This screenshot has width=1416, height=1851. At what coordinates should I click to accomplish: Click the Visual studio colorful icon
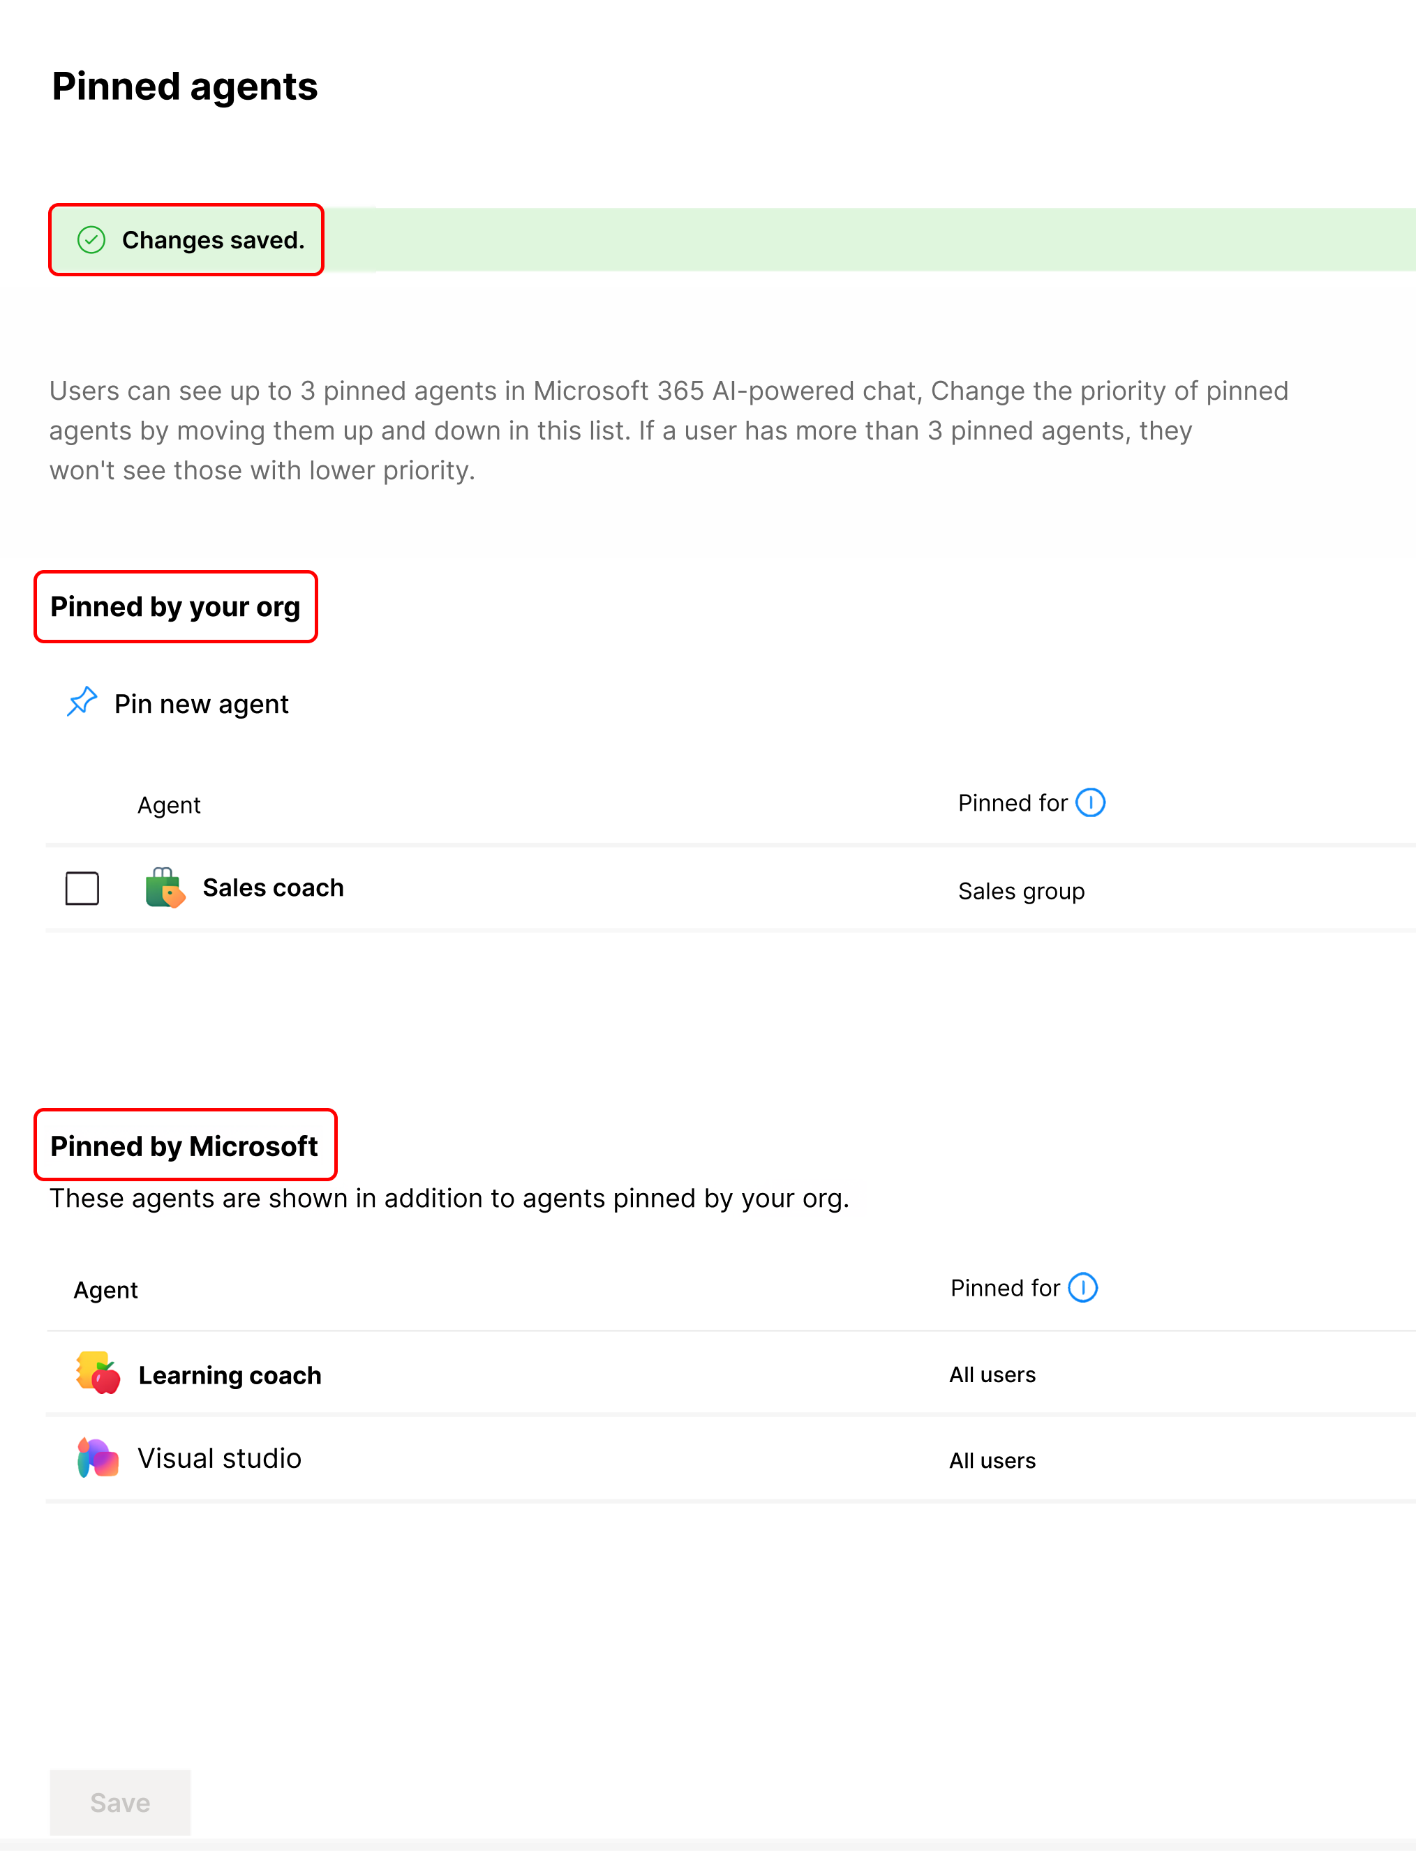(x=98, y=1458)
